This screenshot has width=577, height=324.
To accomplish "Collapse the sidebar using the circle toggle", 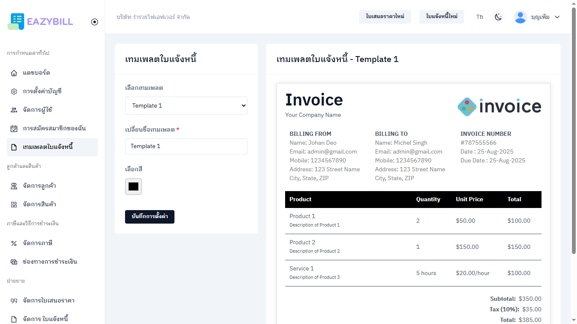I will point(95,22).
